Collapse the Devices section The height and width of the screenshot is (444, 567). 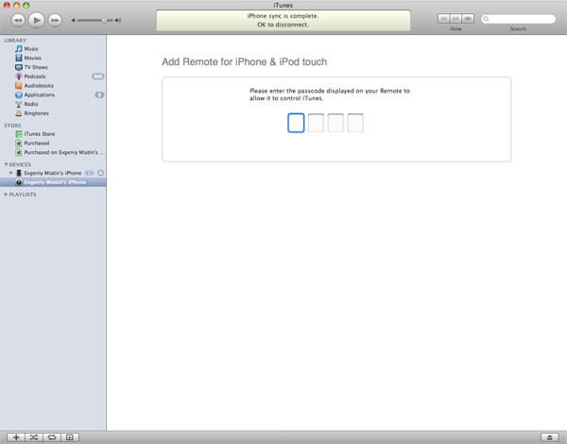(6, 164)
